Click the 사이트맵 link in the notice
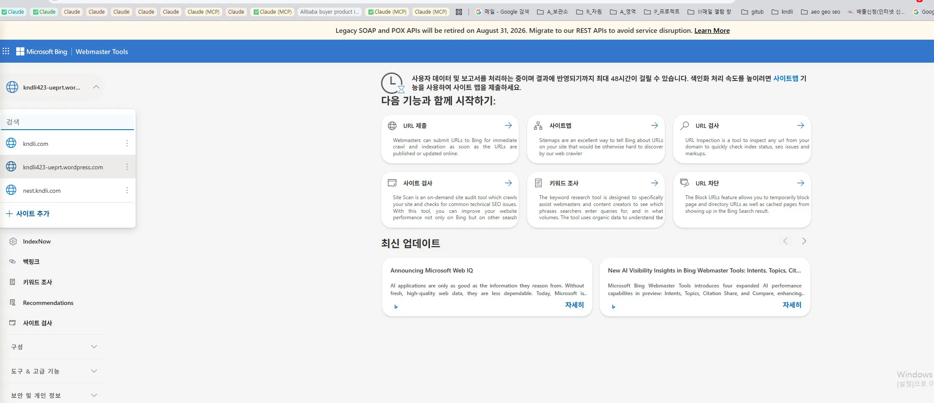 click(x=786, y=78)
